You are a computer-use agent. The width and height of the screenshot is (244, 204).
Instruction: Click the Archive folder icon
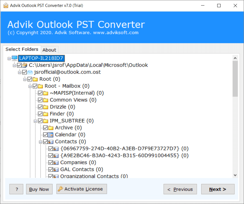click(x=51, y=128)
